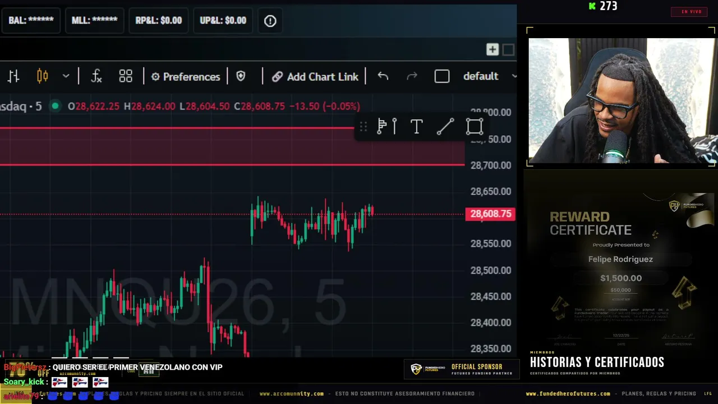This screenshot has width=718, height=404.
Task: Click the green status dot beside Nasdaq
Action: pyautogui.click(x=55, y=106)
